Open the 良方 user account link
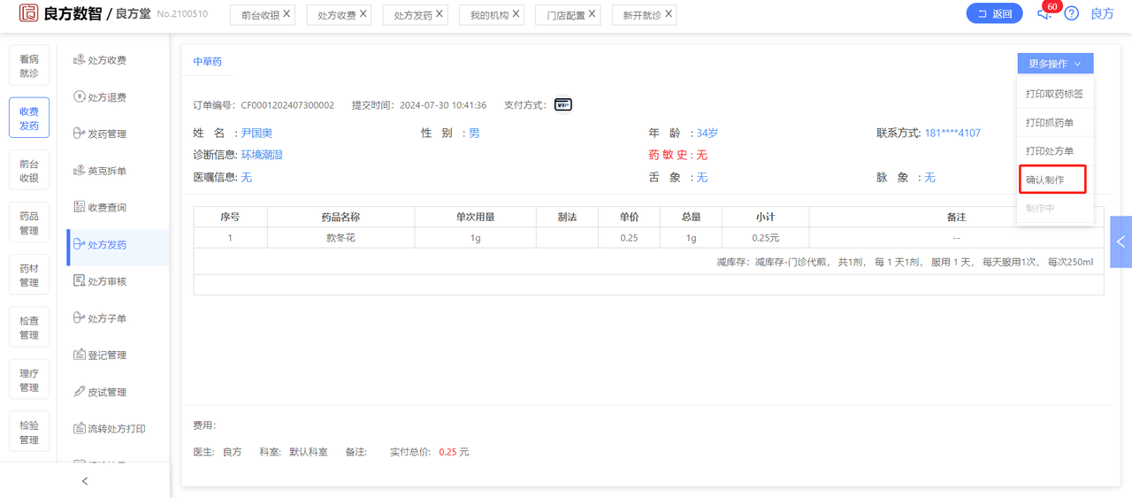The width and height of the screenshot is (1132, 498). pyautogui.click(x=1102, y=13)
